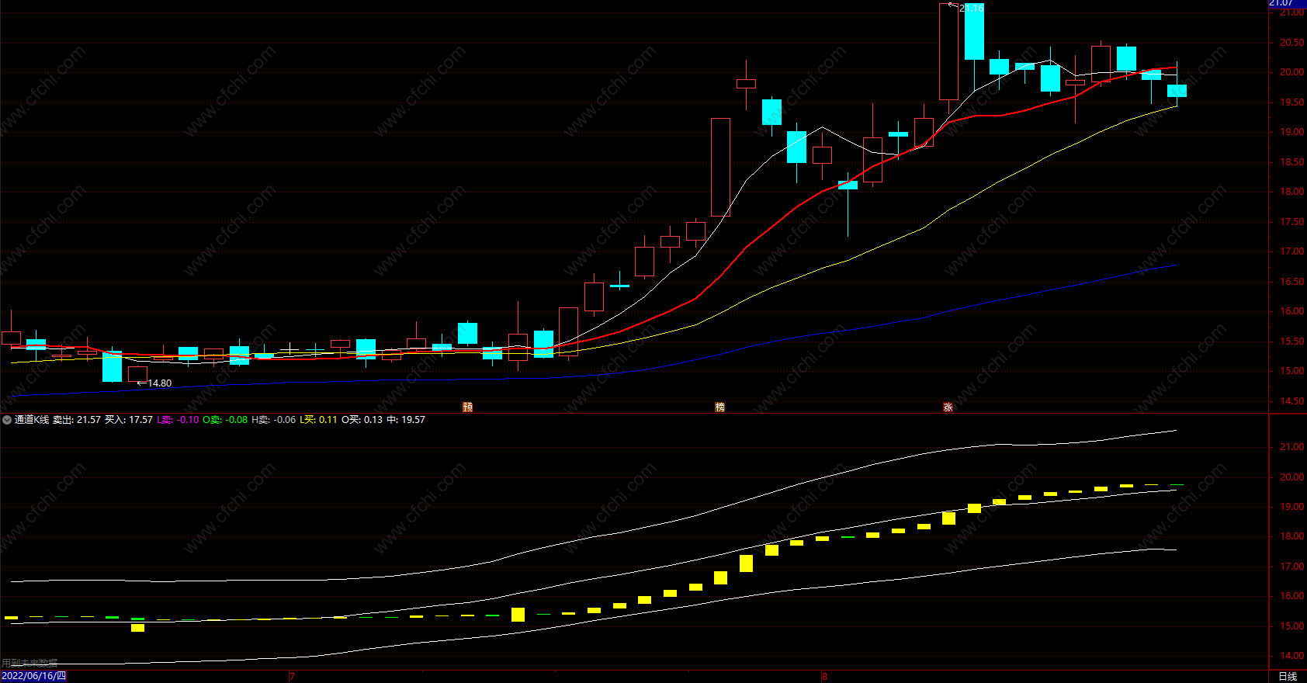
Task: Click the O买: 0.13 value
Action: [362, 420]
